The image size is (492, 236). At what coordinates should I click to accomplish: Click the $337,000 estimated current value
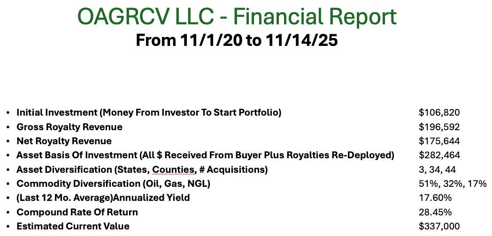(x=439, y=226)
